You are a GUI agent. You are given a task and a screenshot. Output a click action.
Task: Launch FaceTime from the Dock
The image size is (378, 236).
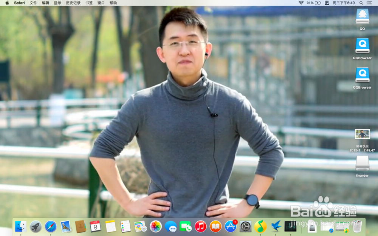[186, 227]
